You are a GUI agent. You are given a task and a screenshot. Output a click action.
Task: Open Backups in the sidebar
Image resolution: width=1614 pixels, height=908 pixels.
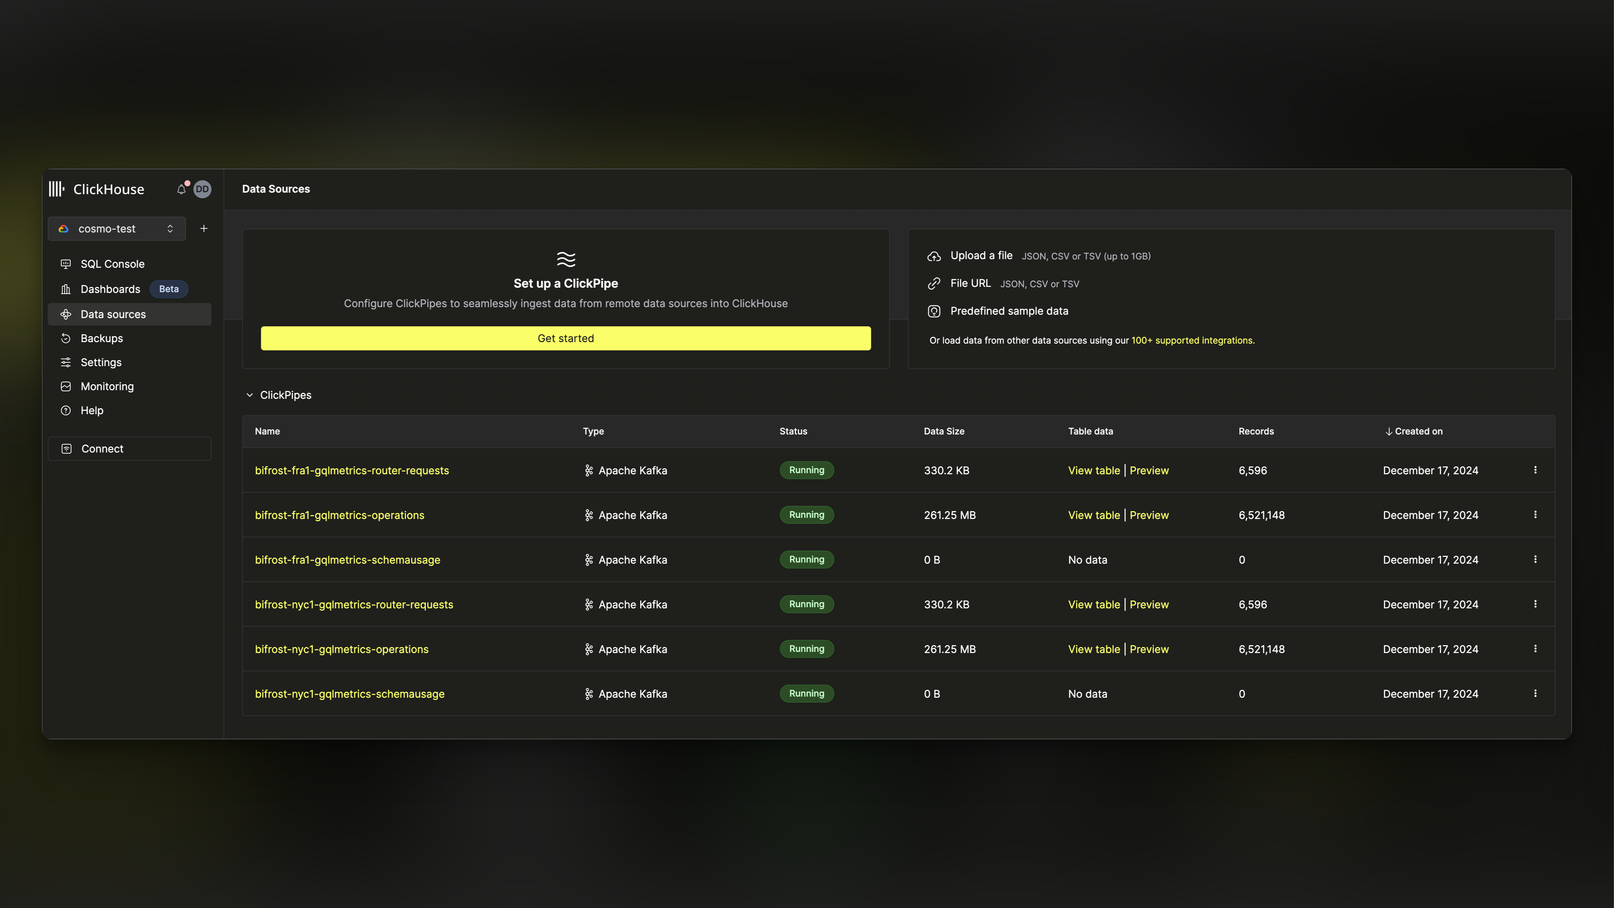click(101, 338)
